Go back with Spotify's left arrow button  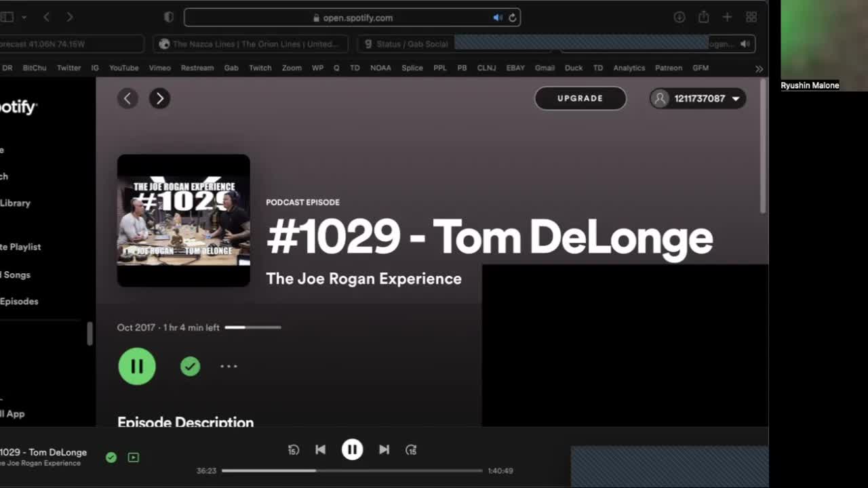tap(127, 98)
